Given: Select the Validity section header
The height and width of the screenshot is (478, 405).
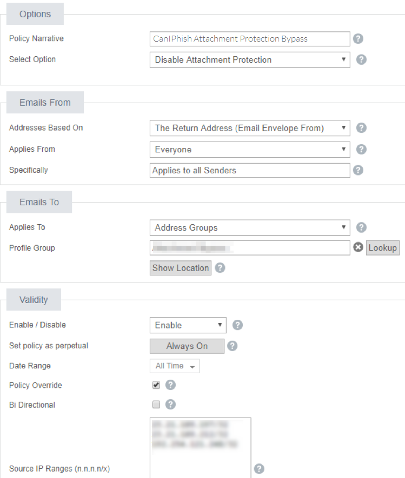Looking at the screenshot, I should pyautogui.click(x=33, y=299).
